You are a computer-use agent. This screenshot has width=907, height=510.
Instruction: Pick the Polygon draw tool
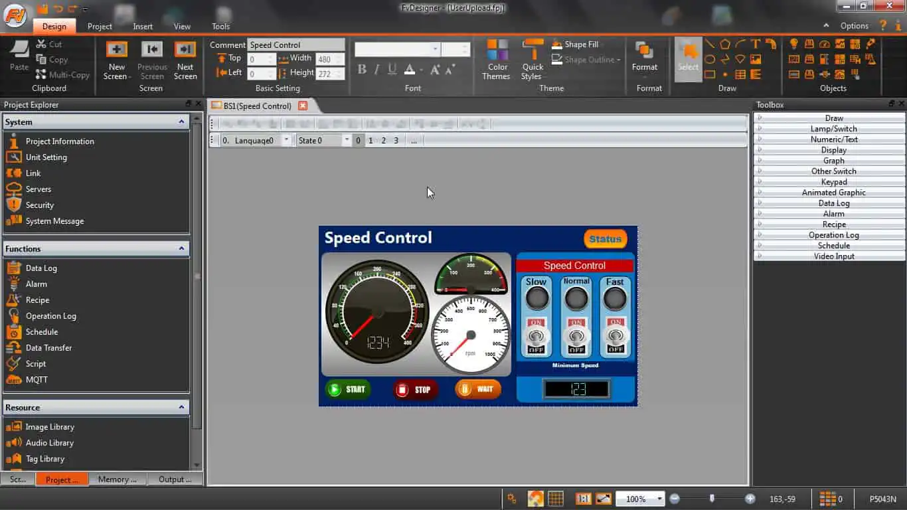[725, 44]
